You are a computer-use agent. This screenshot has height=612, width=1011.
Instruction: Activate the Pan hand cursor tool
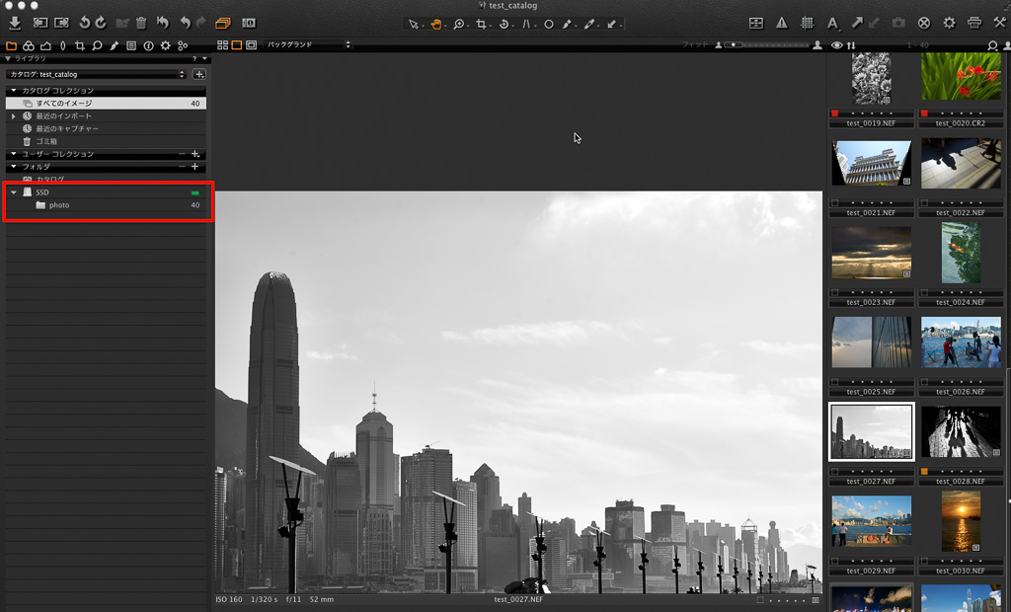[x=435, y=23]
